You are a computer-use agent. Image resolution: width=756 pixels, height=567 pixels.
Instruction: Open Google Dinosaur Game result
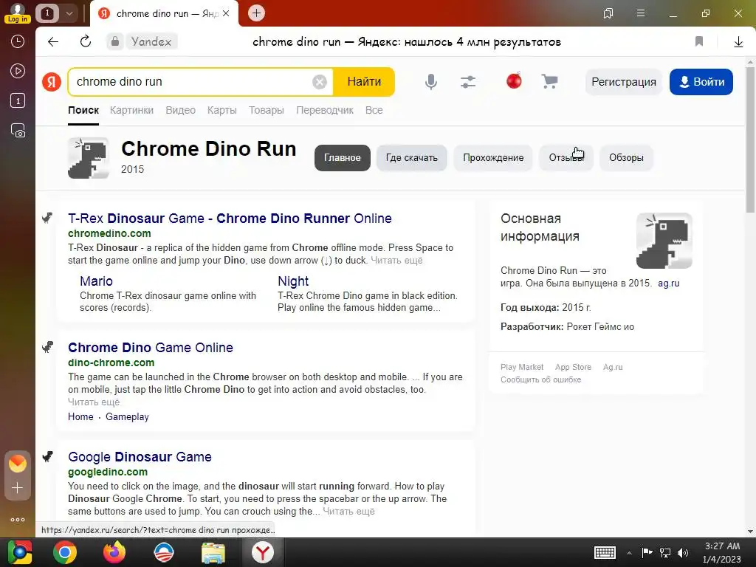coord(140,456)
